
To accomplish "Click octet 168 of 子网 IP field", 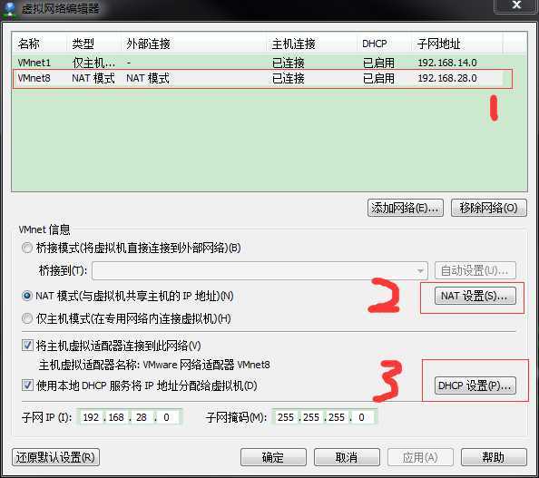I will (x=116, y=417).
